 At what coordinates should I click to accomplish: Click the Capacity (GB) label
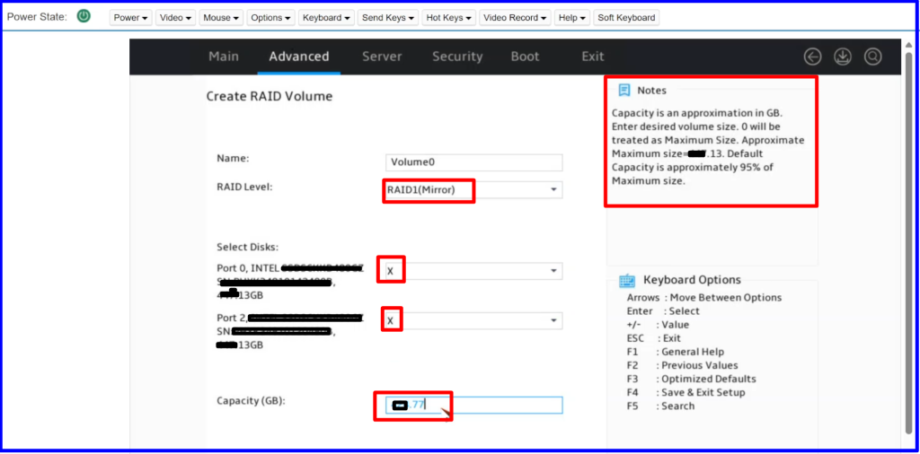coord(251,401)
